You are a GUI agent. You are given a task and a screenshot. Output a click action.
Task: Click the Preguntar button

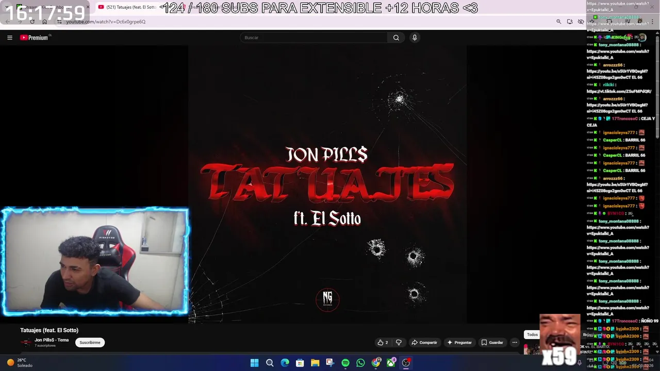pos(459,343)
